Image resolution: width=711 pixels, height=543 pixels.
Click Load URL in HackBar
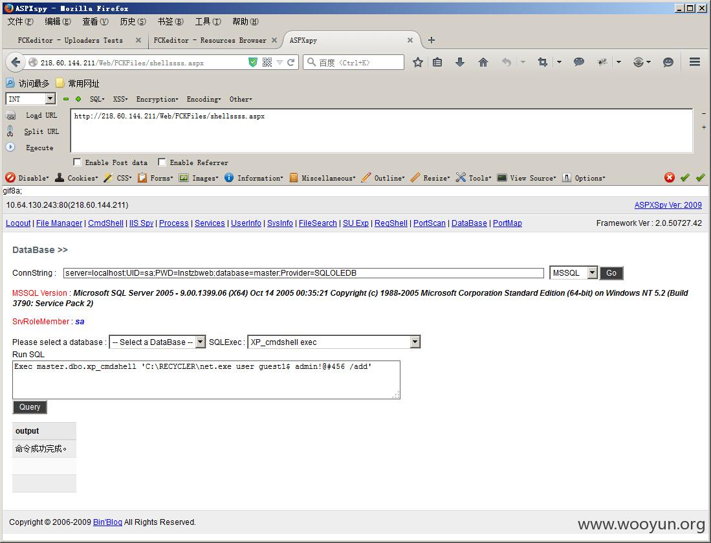pos(41,116)
